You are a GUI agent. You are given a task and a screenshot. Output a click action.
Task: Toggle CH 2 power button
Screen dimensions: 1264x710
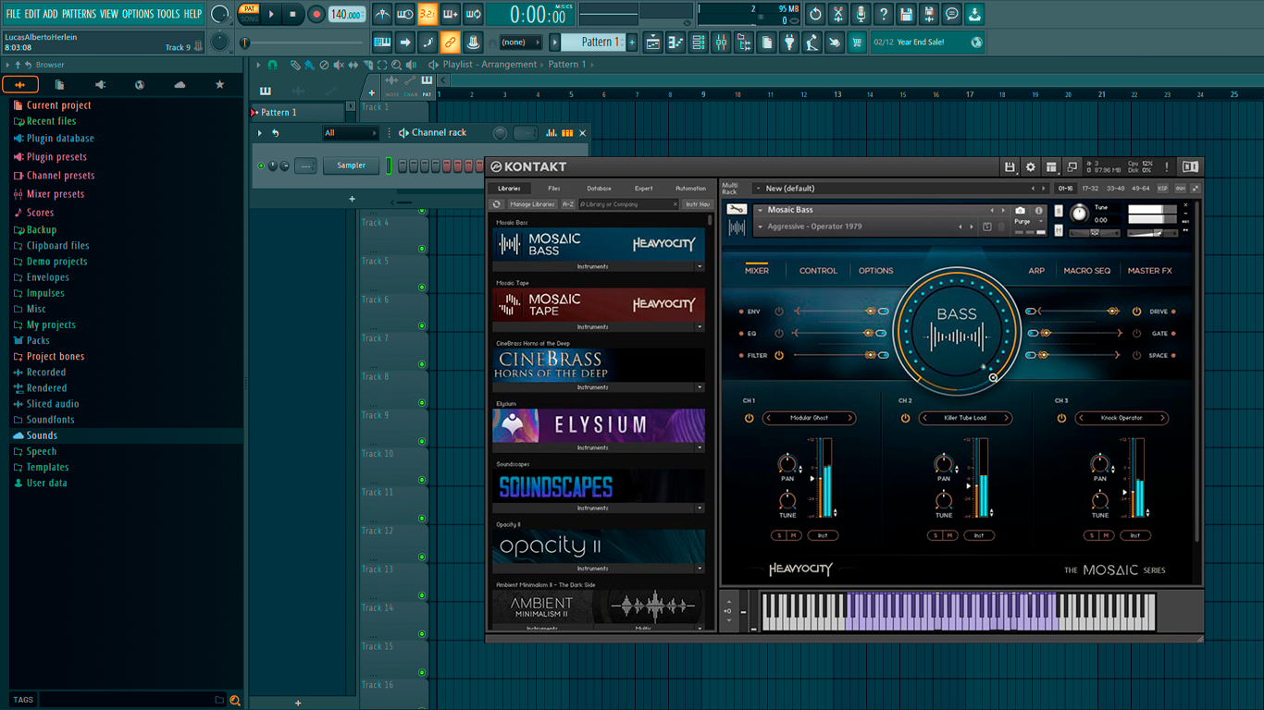click(x=905, y=419)
